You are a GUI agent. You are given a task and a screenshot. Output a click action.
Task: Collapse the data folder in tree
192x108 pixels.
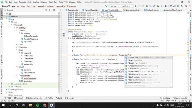(x=17, y=30)
